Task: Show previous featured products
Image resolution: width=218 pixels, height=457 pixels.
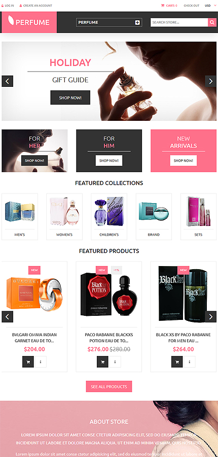Action: click(x=7, y=316)
